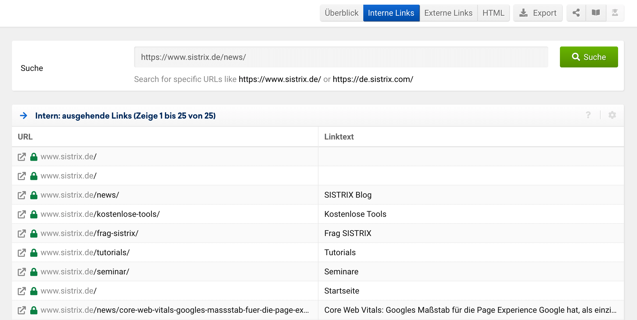Click the tutor icon at far right of toolbar
The width and height of the screenshot is (637, 320).
615,13
